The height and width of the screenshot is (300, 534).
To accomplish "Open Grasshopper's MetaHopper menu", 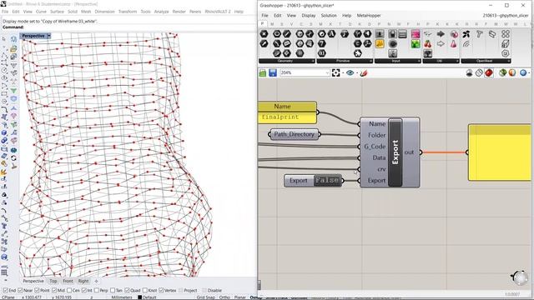I will click(x=369, y=16).
